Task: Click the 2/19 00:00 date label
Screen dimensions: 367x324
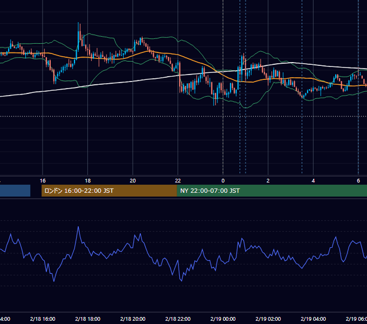Action: [223, 319]
